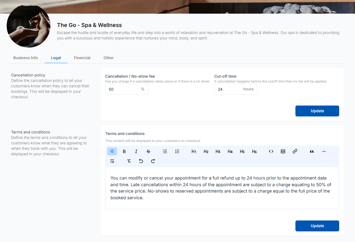
Task: Insert an ordered list in the editor
Action: tap(177, 151)
